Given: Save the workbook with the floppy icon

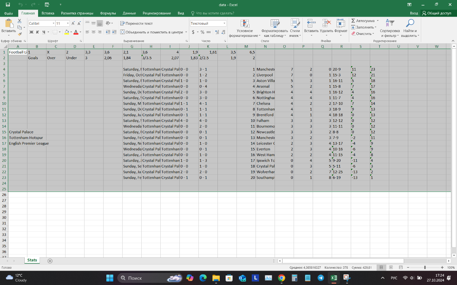Looking at the screenshot, I should tap(8, 5).
